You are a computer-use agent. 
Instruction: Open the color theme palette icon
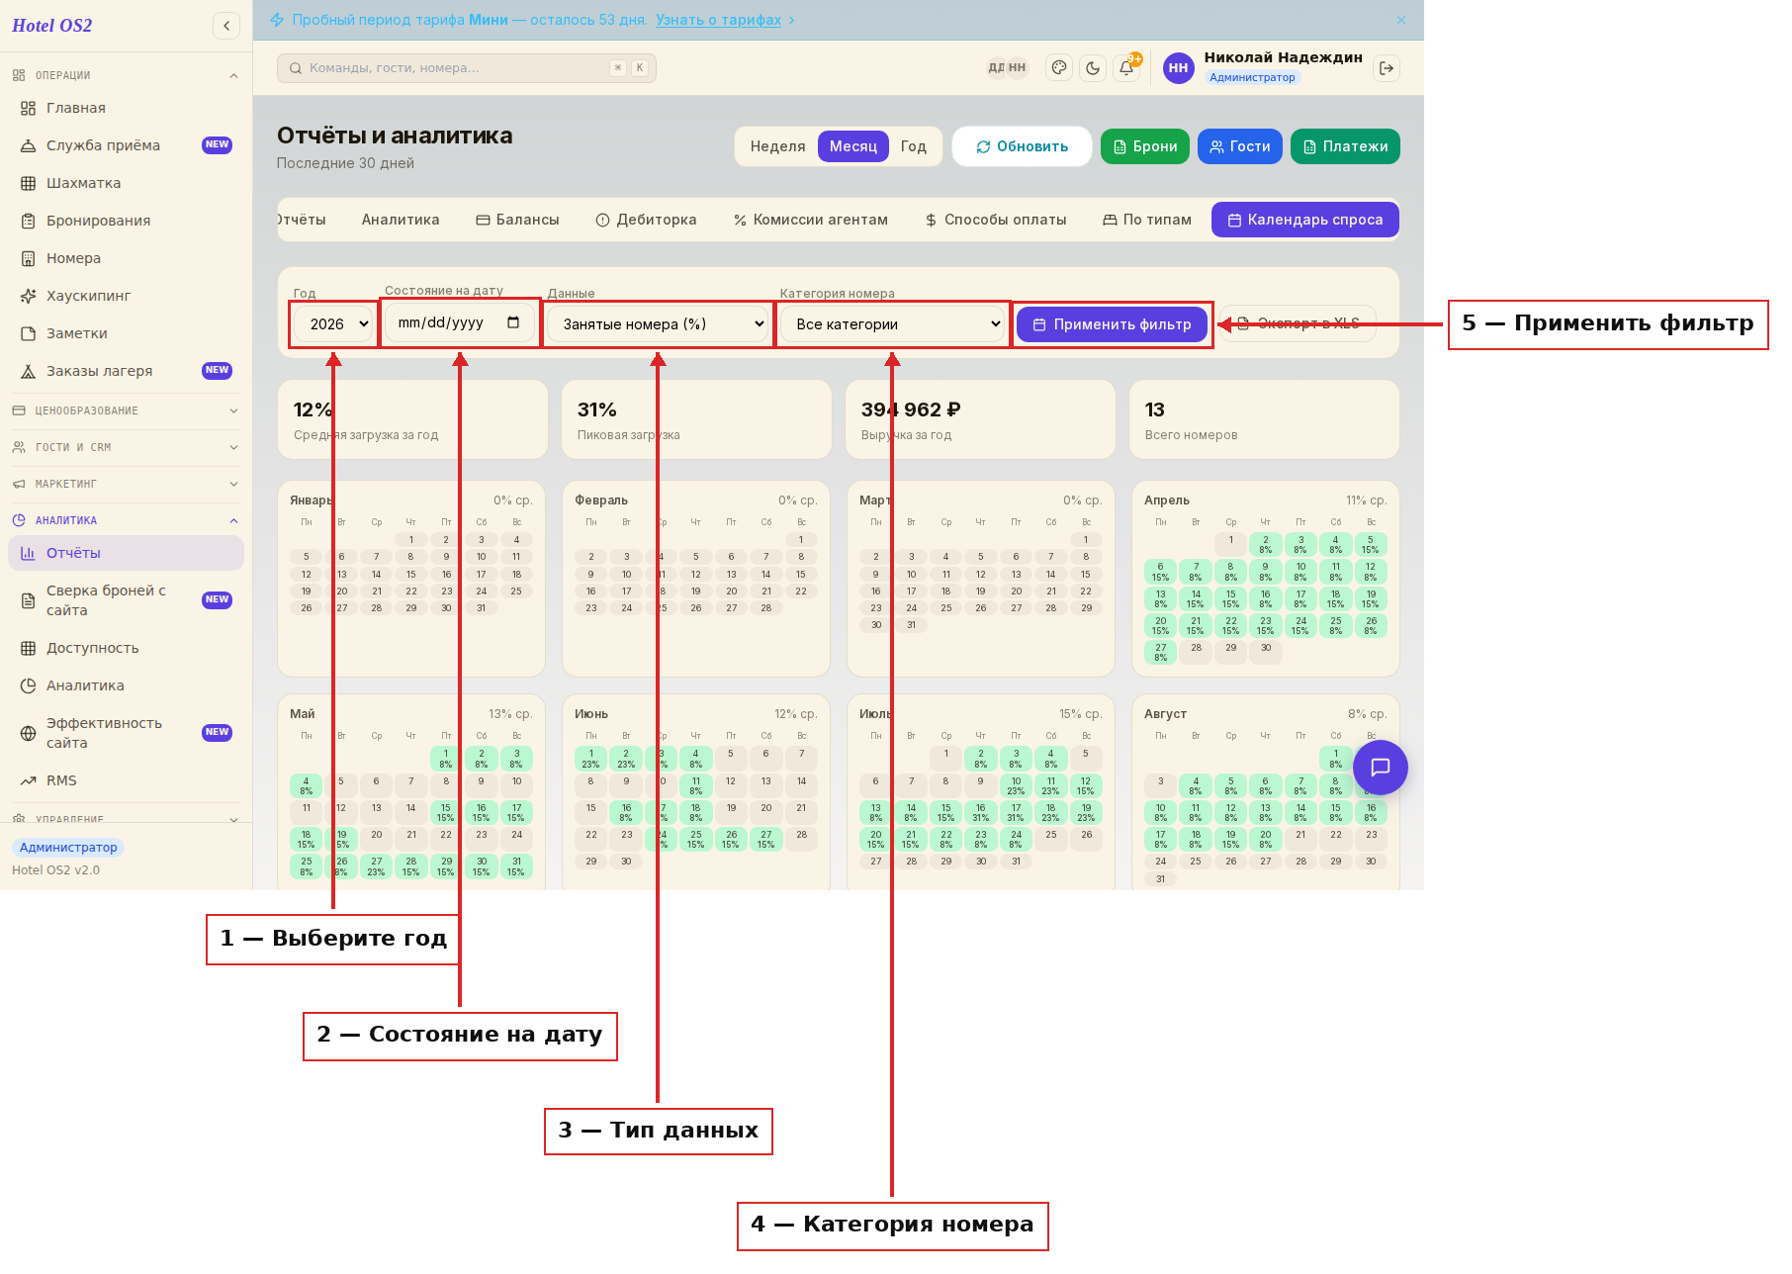(x=1059, y=68)
